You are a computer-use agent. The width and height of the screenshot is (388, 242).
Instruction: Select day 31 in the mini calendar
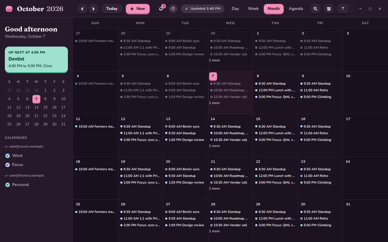click(x=63, y=124)
